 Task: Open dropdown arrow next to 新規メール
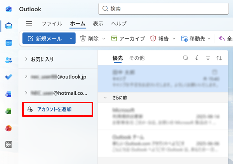pos(71,39)
